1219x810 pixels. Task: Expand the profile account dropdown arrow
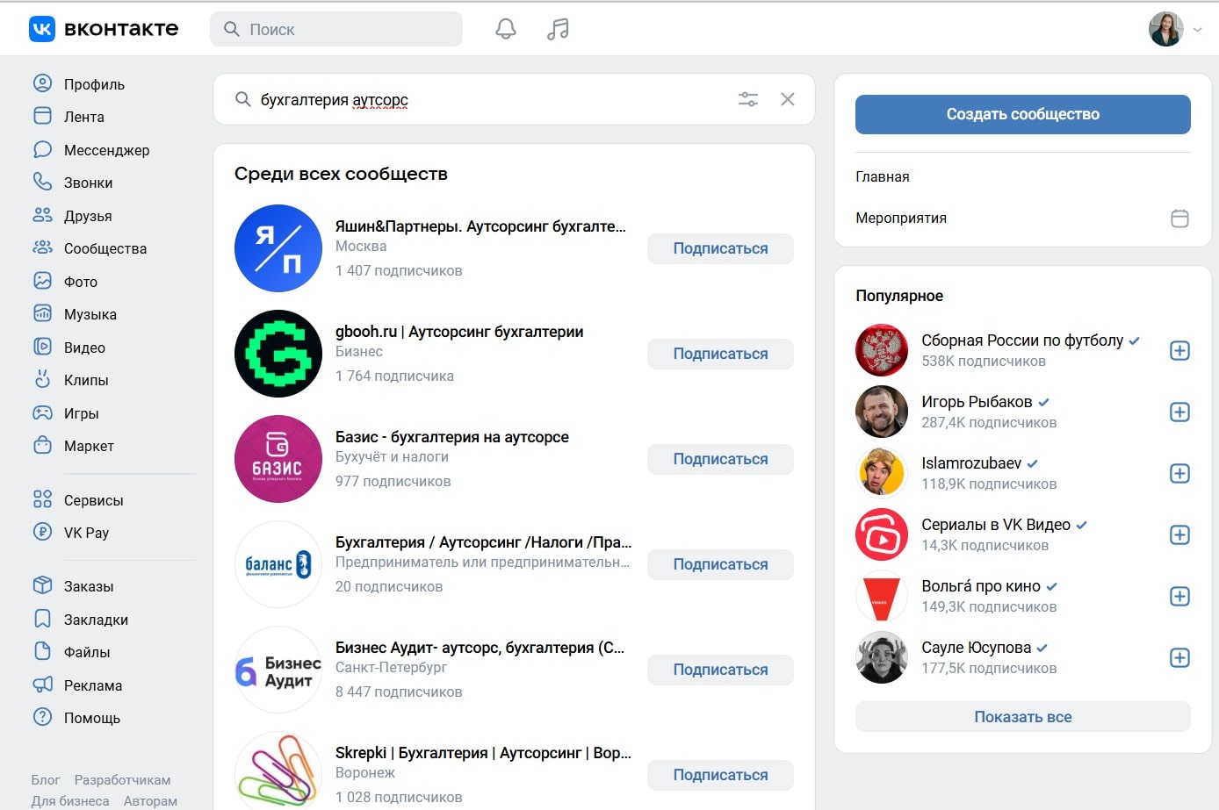pyautogui.click(x=1197, y=30)
